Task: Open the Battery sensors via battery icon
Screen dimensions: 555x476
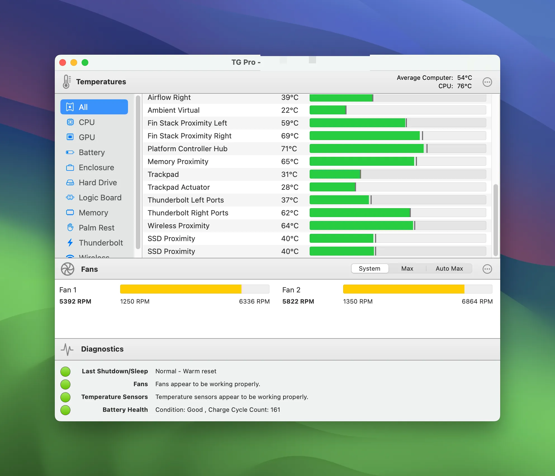Action: (x=70, y=152)
